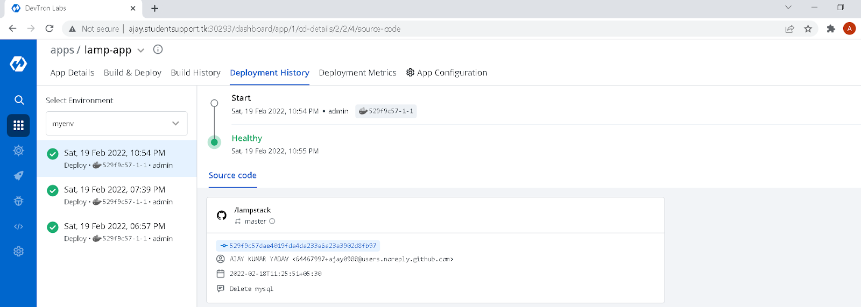
Task: Bookmark this page with the star icon
Action: [x=808, y=29]
